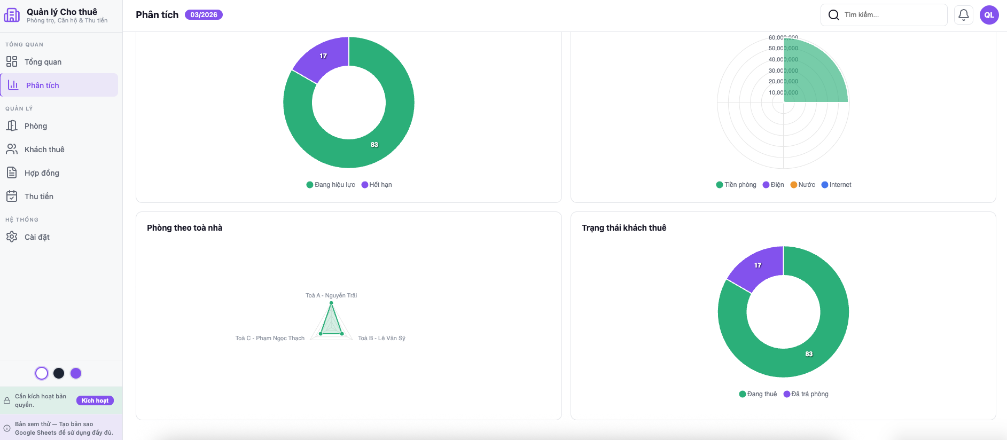Open the Phân tích menu item
1007x440 pixels.
(x=43, y=85)
